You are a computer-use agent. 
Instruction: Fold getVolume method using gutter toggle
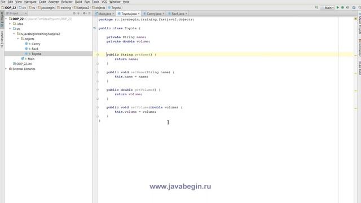(x=98, y=90)
